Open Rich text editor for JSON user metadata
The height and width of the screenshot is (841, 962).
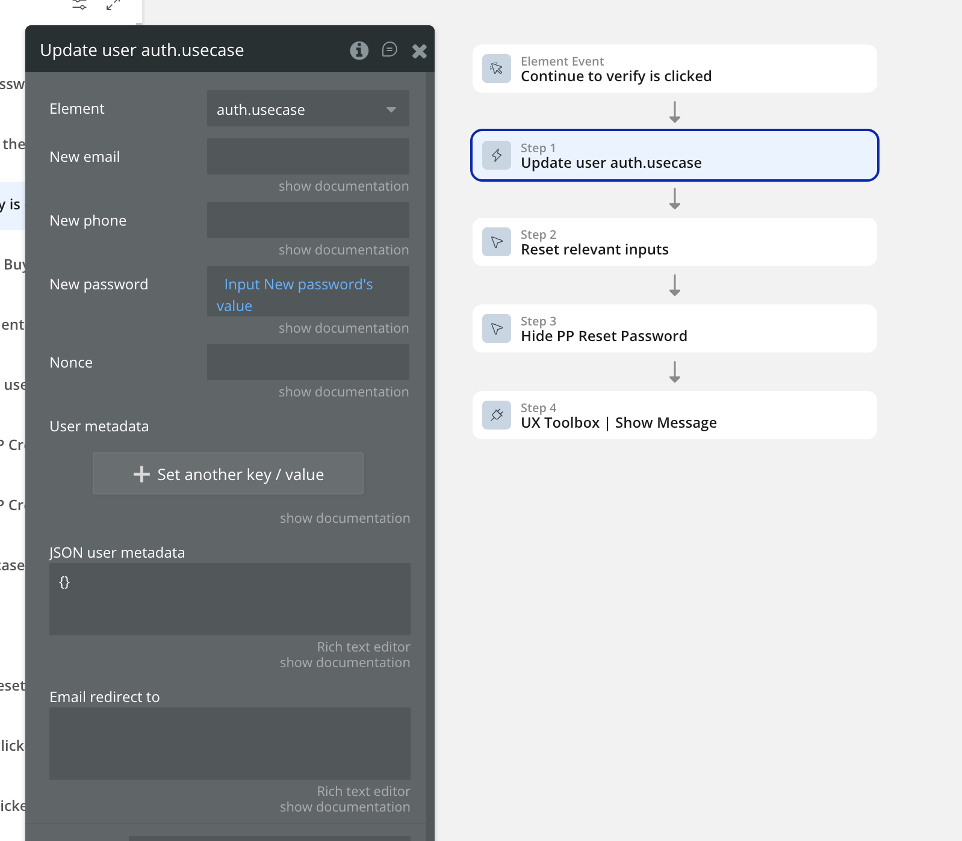363,647
